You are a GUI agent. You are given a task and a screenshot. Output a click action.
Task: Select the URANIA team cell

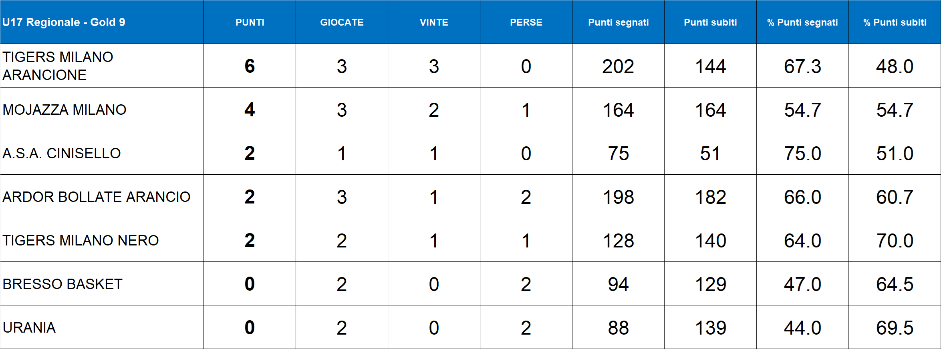click(x=29, y=327)
